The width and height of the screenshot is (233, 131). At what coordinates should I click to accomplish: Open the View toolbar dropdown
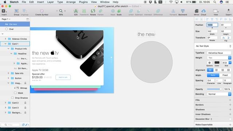[x=216, y=11]
